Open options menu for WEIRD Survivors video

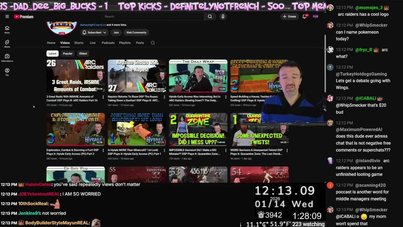(287, 150)
